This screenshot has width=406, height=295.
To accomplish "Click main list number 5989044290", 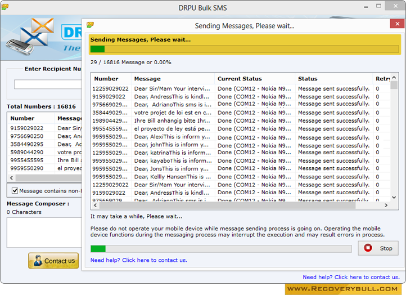I will 27,153.
